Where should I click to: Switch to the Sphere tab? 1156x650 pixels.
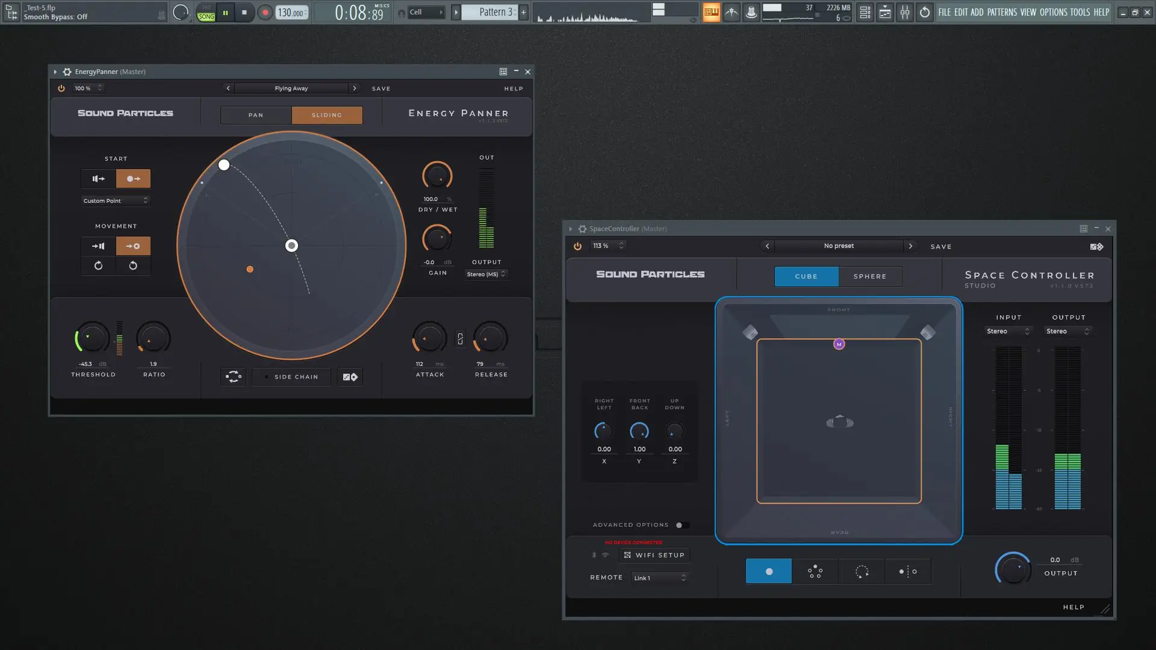coord(869,276)
